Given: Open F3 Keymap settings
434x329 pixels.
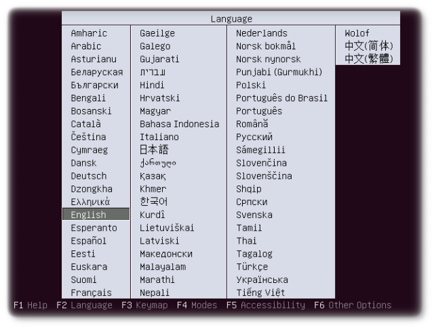Looking at the screenshot, I should click(145, 305).
